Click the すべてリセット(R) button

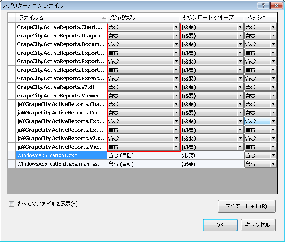click(x=246, y=206)
